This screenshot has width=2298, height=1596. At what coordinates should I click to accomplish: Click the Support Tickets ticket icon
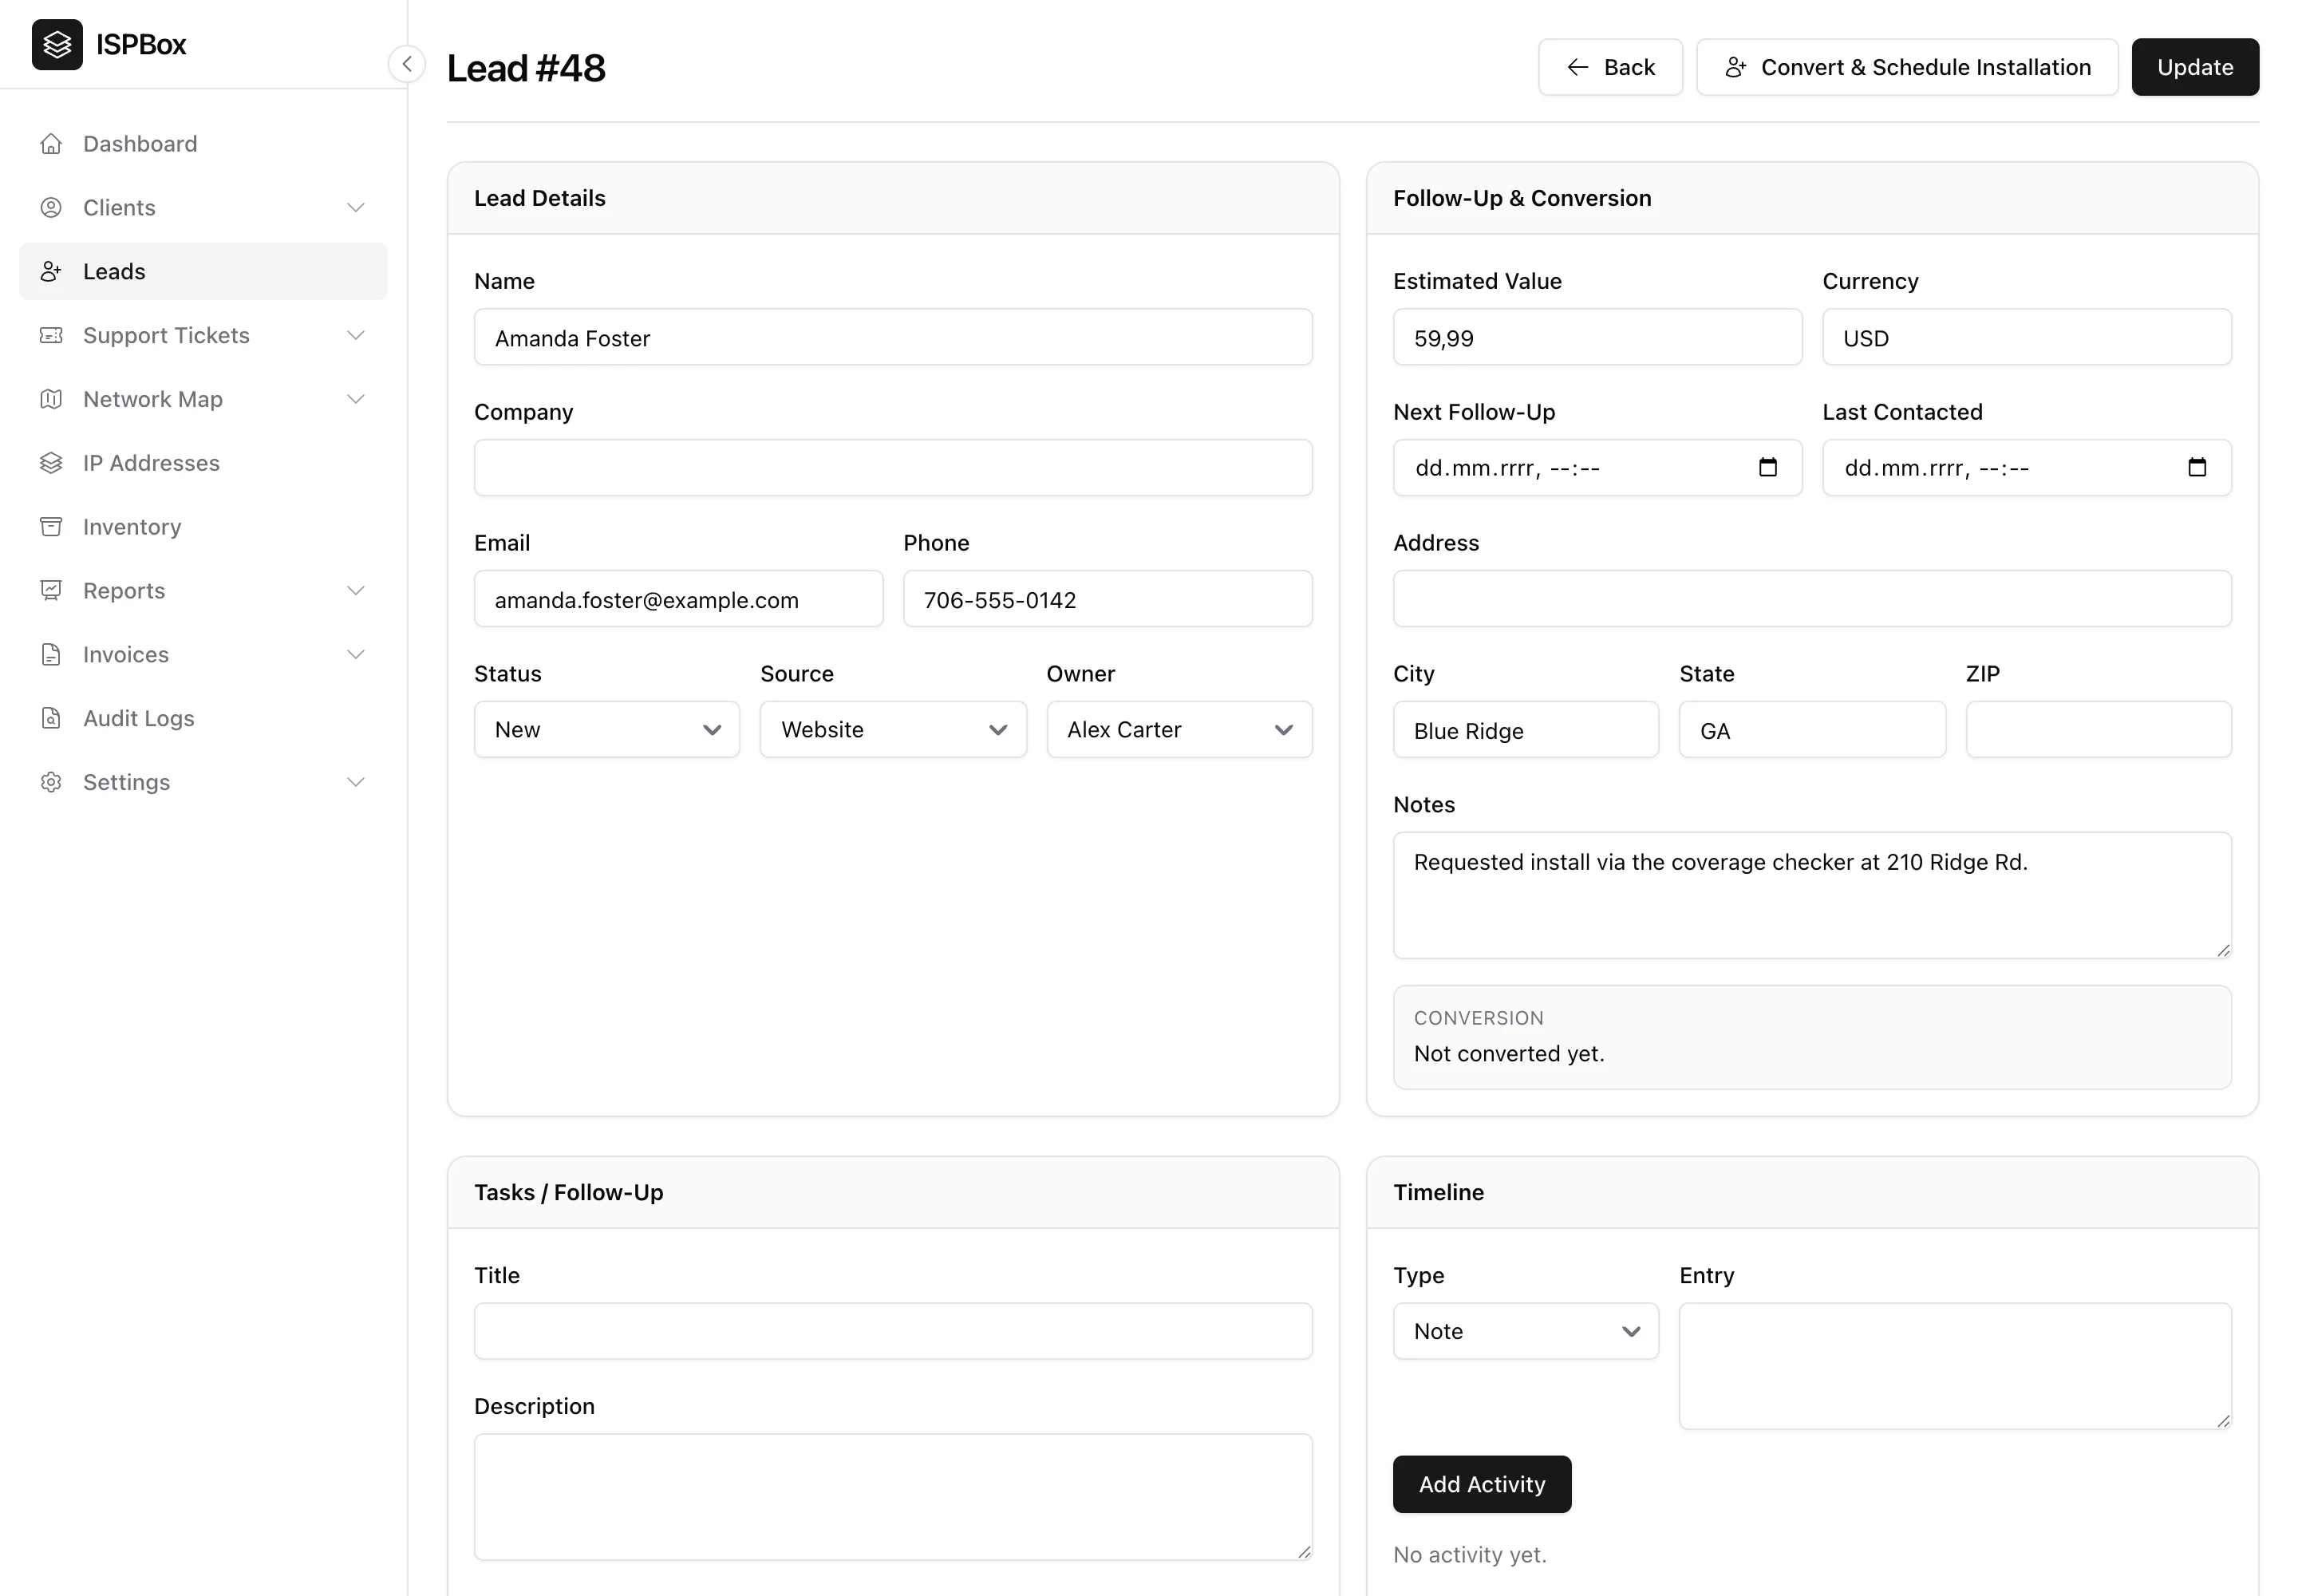coord(51,336)
